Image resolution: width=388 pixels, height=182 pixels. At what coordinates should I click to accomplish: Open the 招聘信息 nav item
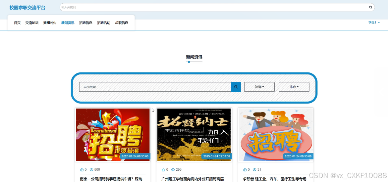click(x=85, y=23)
